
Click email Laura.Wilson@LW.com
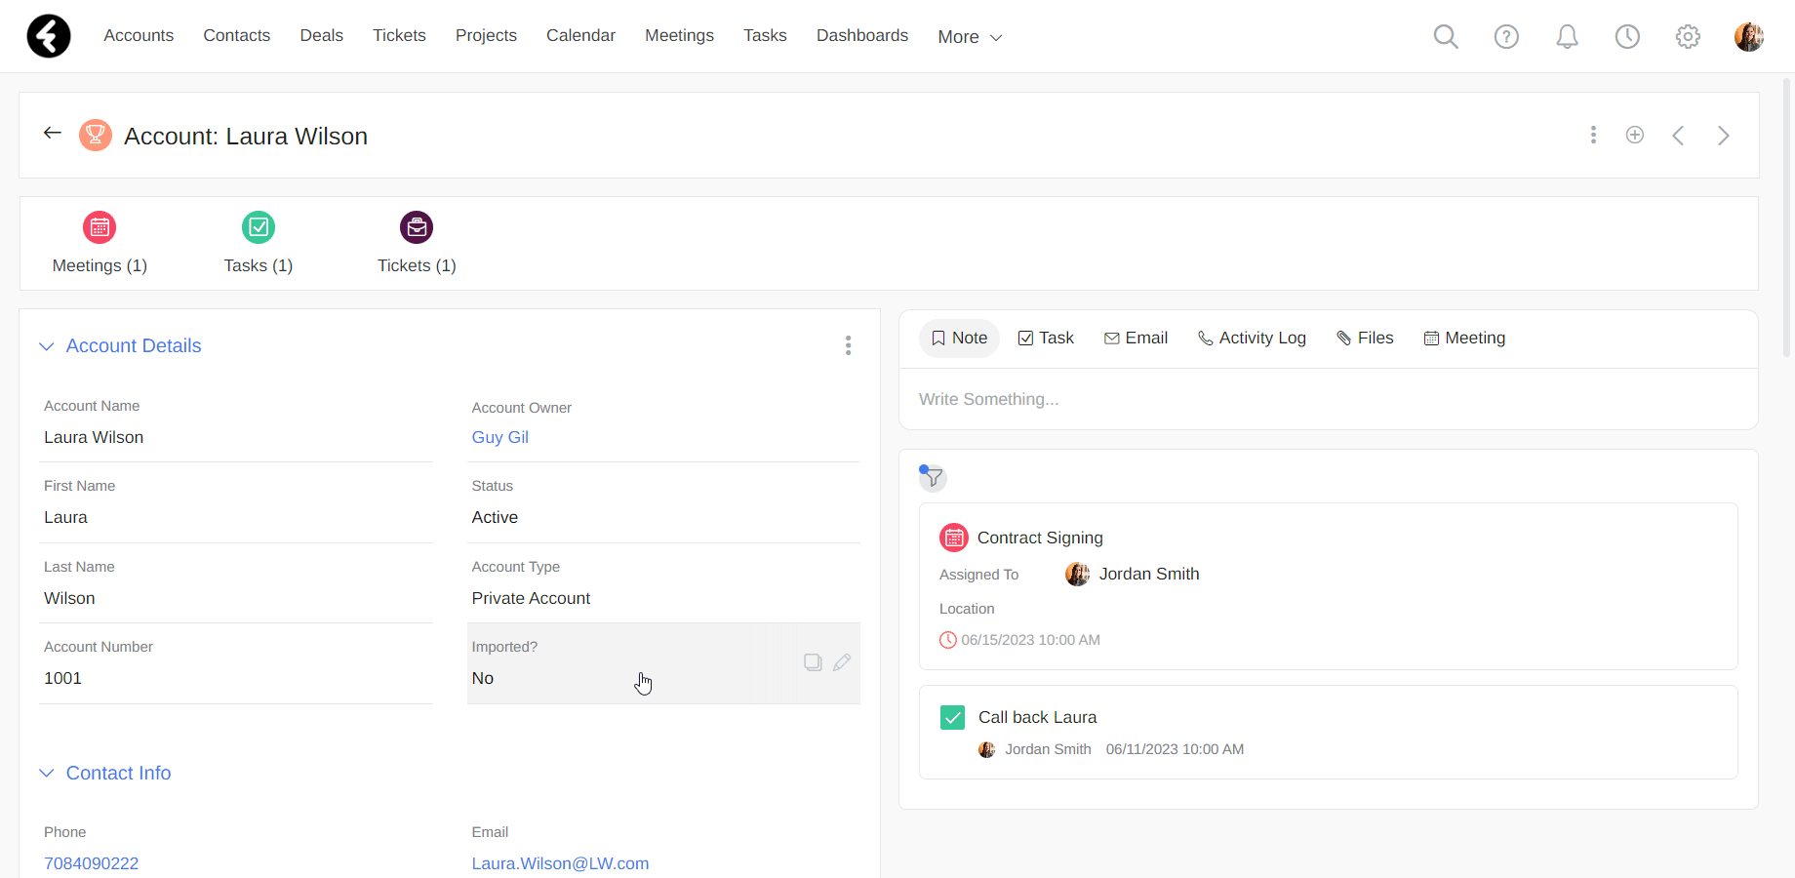tap(560, 863)
